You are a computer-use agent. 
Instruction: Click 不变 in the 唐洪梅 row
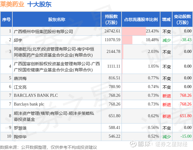167,78
